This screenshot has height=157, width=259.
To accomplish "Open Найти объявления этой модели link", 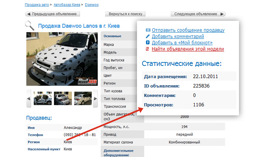I will pyautogui.click(x=188, y=49).
